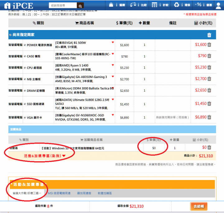Screen dimensions: 224x213
Task: Expand the AMD Ryzen 5 1400 dropdown arrow
Action: coord(113,65)
